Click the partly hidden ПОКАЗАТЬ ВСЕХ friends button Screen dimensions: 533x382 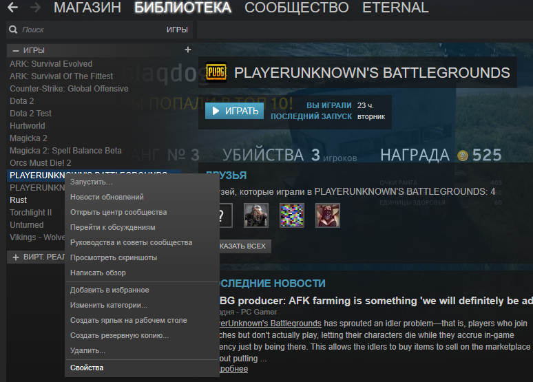coord(245,246)
